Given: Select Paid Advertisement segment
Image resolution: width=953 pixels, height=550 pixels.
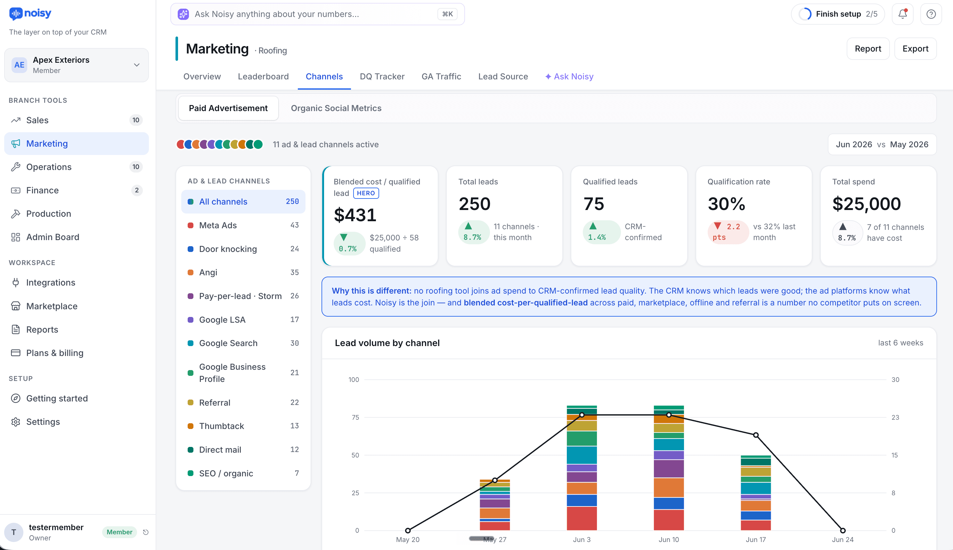Looking at the screenshot, I should (x=228, y=108).
